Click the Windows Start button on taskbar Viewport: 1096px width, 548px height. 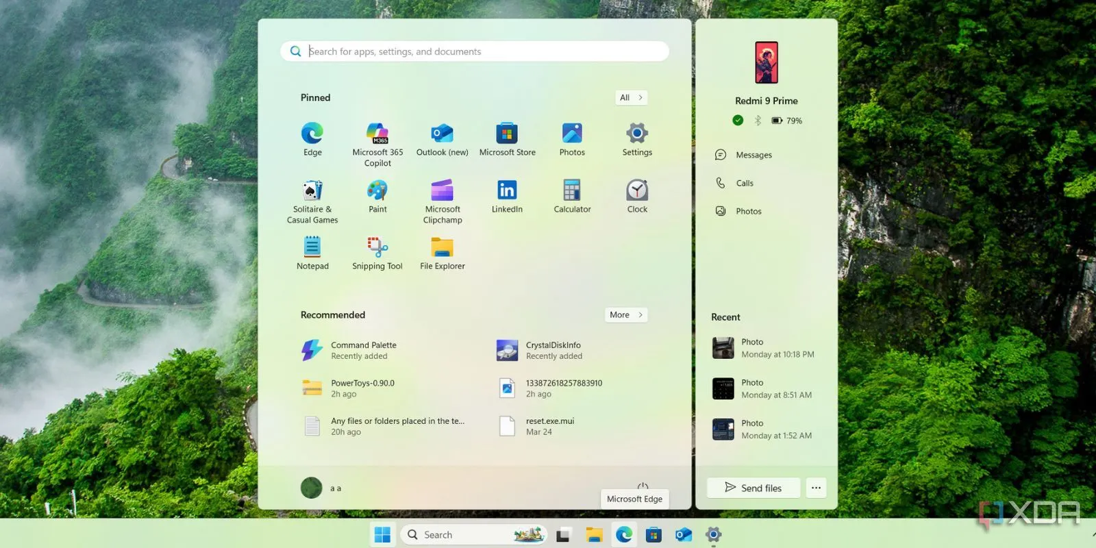[383, 534]
